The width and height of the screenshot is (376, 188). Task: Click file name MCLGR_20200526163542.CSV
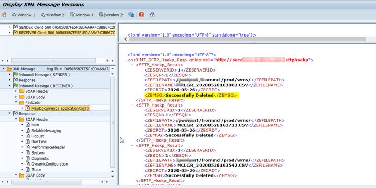(x=212, y=165)
